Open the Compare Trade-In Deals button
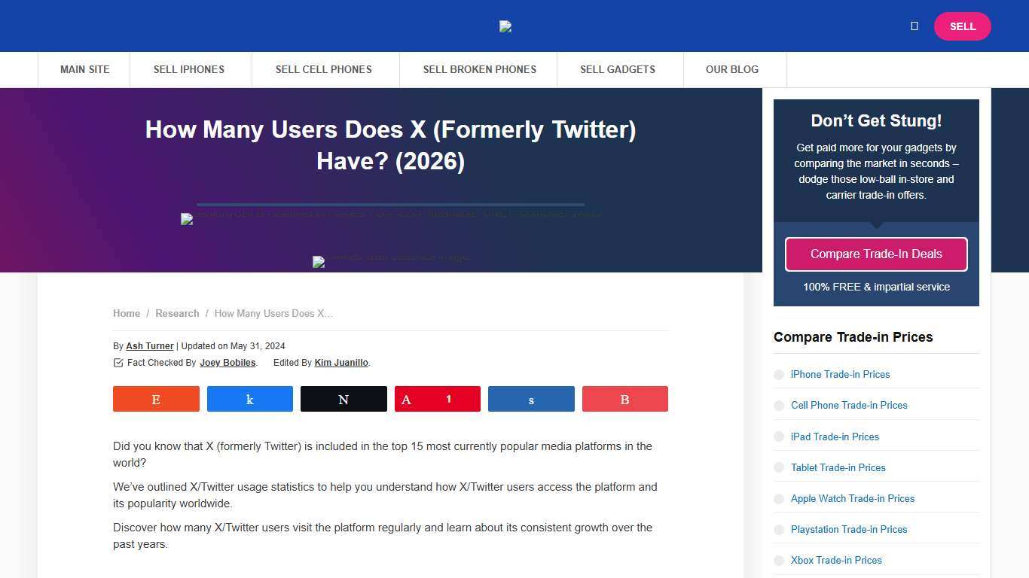 click(876, 254)
